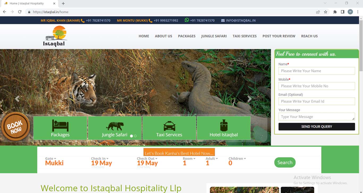Click Let's Book Kanha's Best Hotel banner
Image resolution: width=363 pixels, height=193 pixels.
pyautogui.click(x=179, y=153)
